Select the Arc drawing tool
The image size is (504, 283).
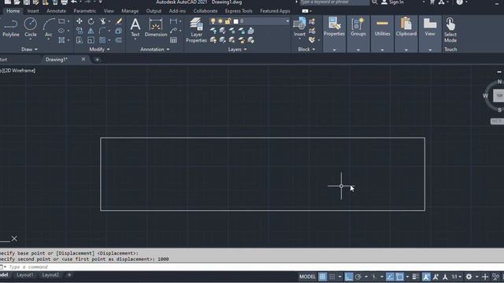tap(49, 28)
